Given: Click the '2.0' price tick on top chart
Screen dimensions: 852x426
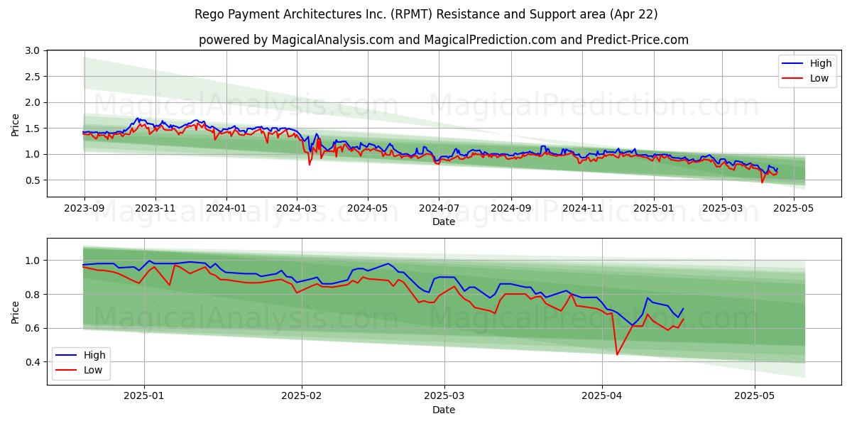Looking at the screenshot, I should tap(32, 102).
